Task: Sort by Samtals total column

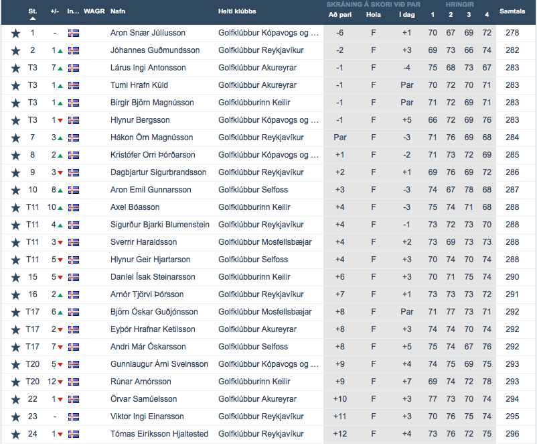Action: click(x=512, y=11)
